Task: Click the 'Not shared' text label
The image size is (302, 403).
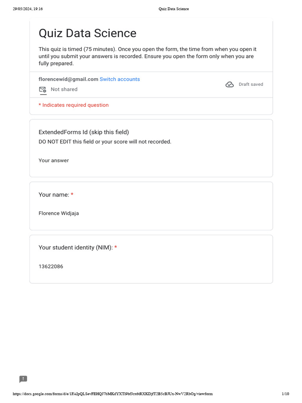Action: click(64, 89)
